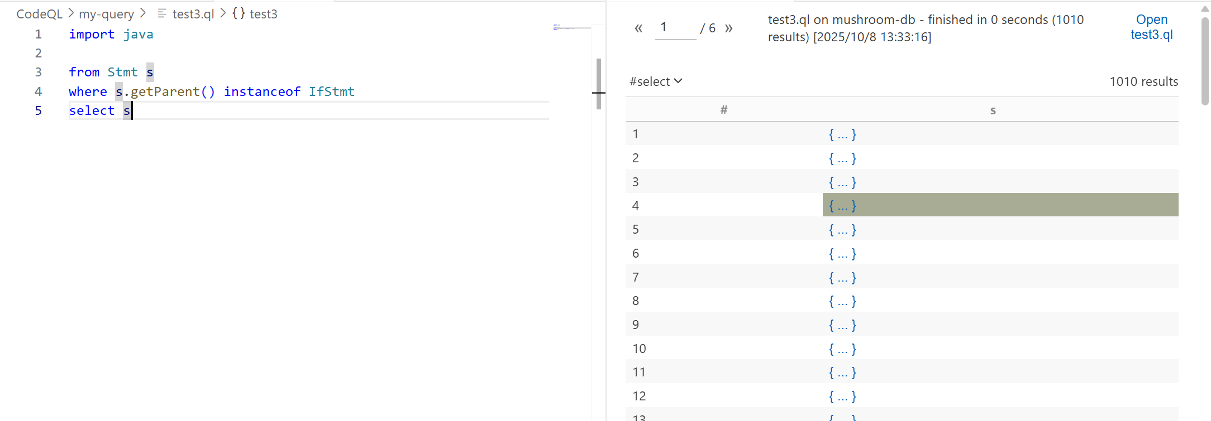Open result link in row 1
Viewport: 1211px width, 421px height.
842,134
